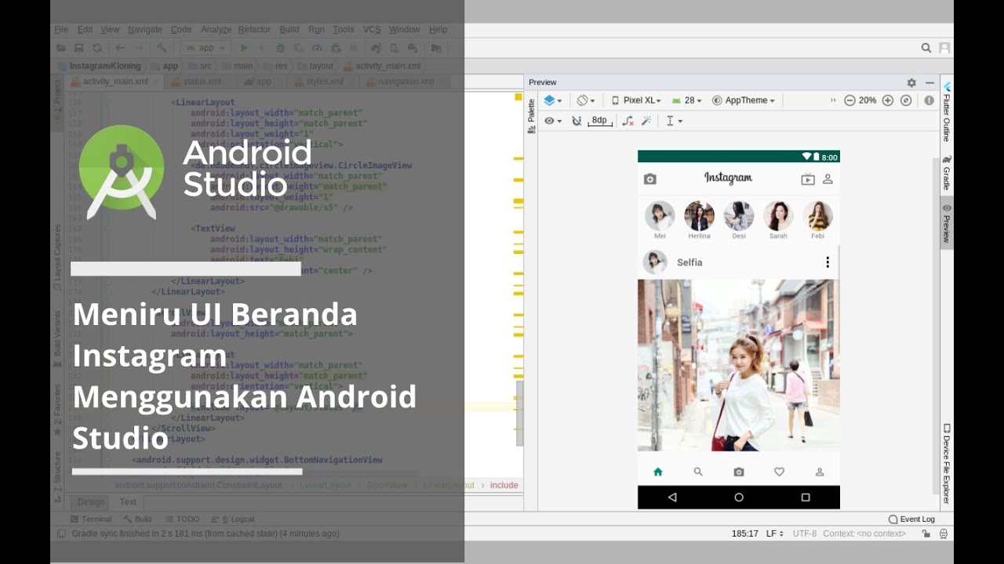Click the Android home circle in preview
Screen dimensions: 1004x564
[739, 497]
